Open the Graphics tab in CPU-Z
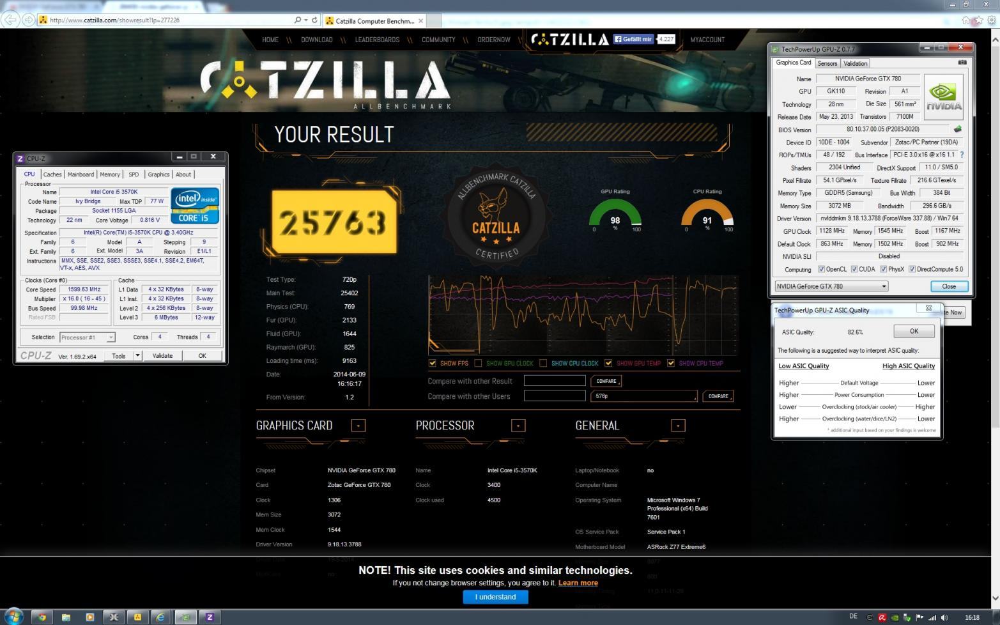 click(158, 174)
